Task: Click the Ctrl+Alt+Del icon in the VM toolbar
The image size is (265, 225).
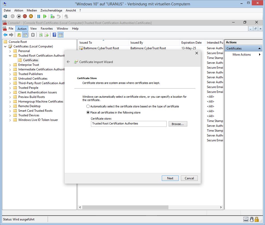Action: pyautogui.click(x=5, y=16)
